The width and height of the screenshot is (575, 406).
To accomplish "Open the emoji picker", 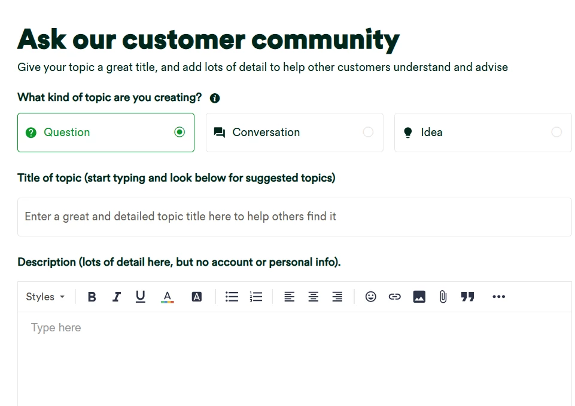I will pos(371,297).
